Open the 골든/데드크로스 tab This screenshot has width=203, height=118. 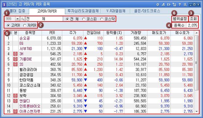(x=147, y=11)
